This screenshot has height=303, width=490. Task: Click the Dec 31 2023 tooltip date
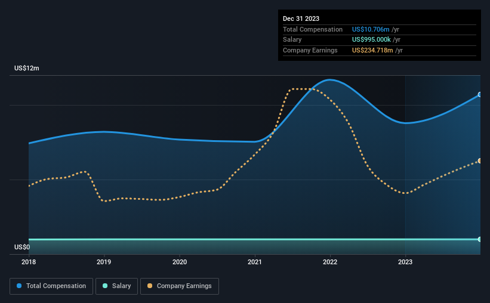coord(301,18)
